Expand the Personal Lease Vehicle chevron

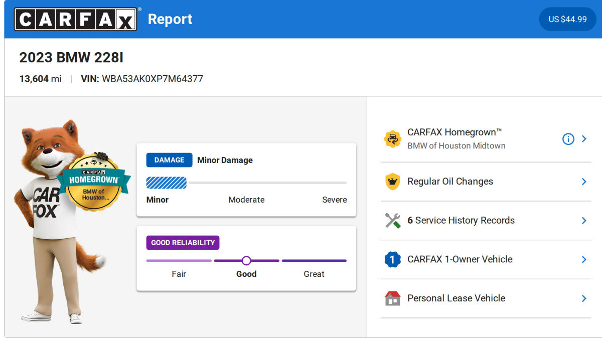[x=584, y=298]
